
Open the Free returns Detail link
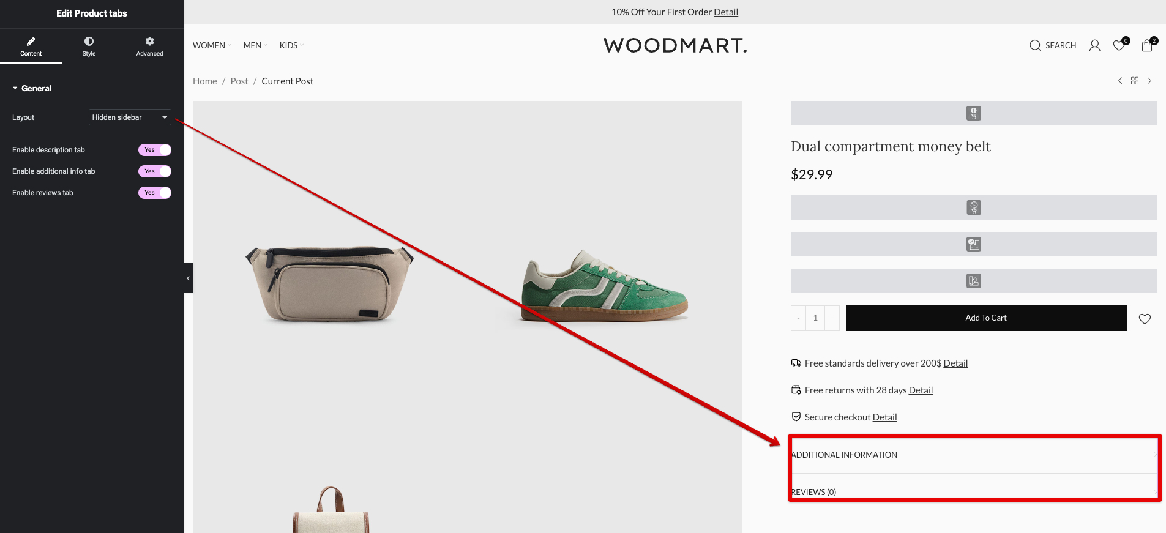[x=921, y=390]
